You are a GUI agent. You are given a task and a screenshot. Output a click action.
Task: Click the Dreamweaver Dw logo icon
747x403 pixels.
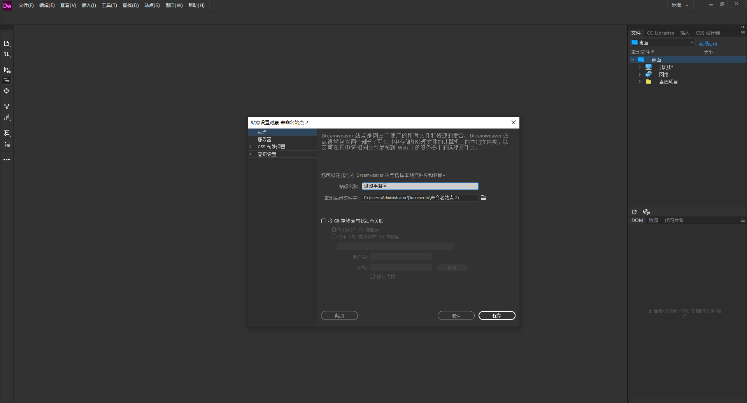coord(7,5)
